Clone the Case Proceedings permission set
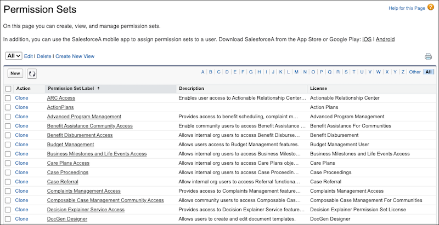 pos(21,172)
